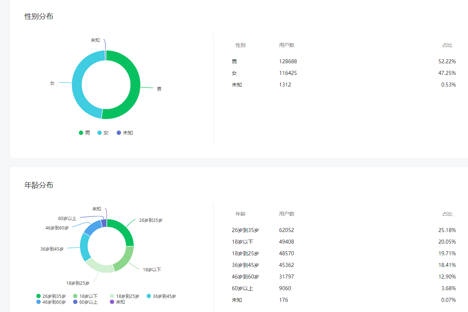
Task: Toggle the 18岁到25岁 legend item
Action: pyautogui.click(x=125, y=296)
